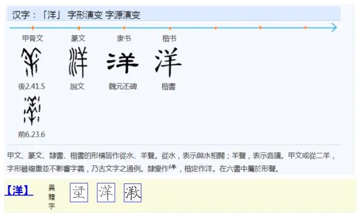Screen dimensions: 361x217
Task: Click the 楷书 timeline marker dot
Action: 170,28
